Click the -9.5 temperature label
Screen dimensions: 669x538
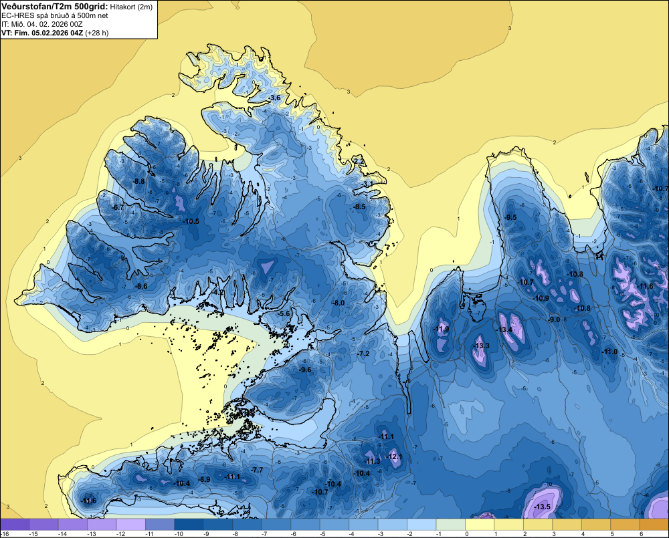[510, 217]
